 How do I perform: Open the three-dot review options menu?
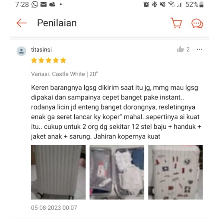point(199,49)
